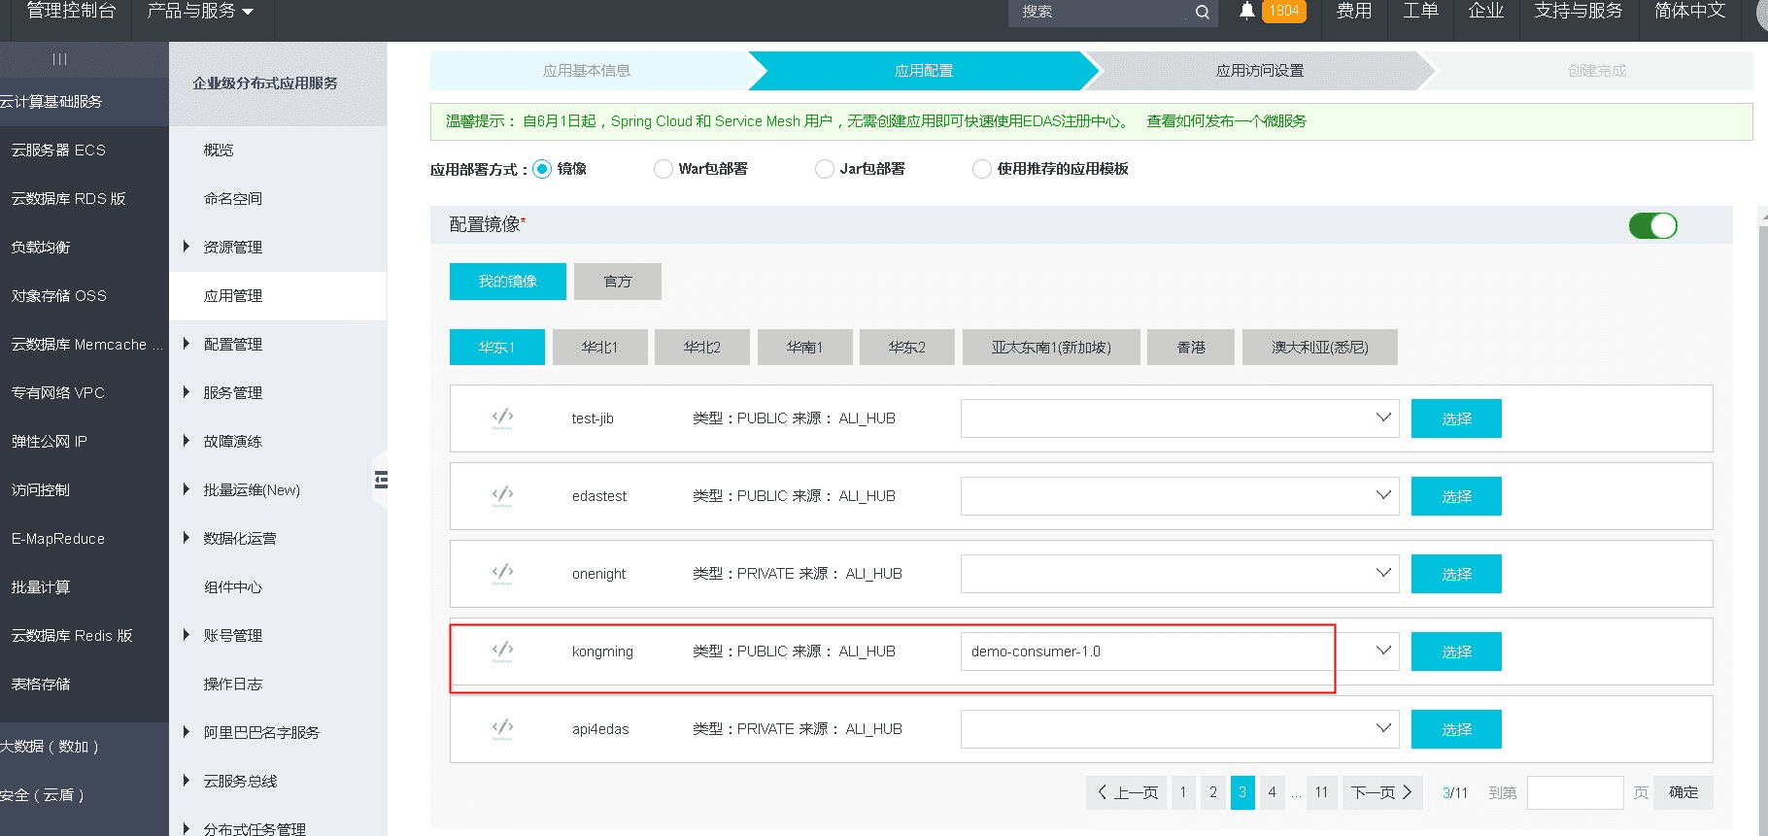Image resolution: width=1768 pixels, height=836 pixels.
Task: Select the War包部署 radio option
Action: pos(663,169)
